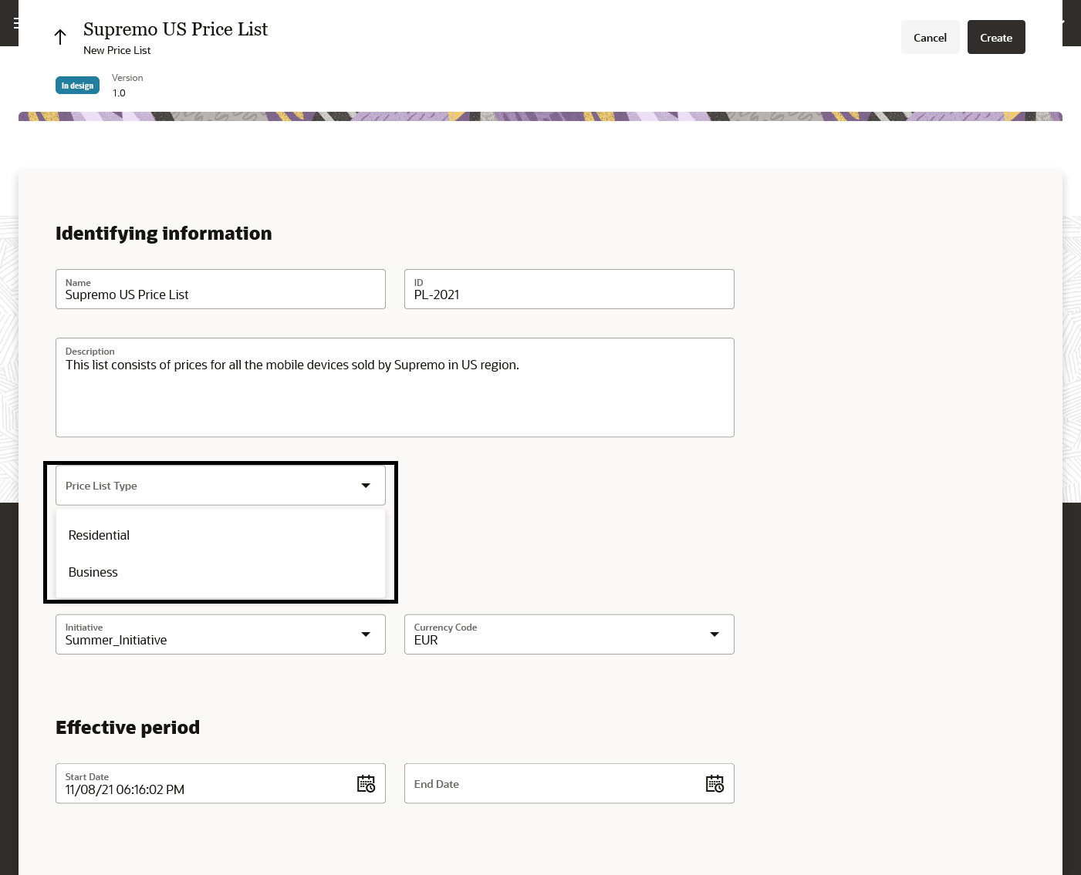Edit the Start Date value
1081x875 pixels.
pyautogui.click(x=193, y=789)
